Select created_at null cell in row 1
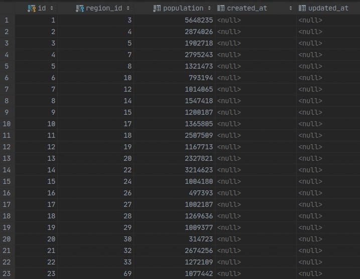 tap(256, 20)
